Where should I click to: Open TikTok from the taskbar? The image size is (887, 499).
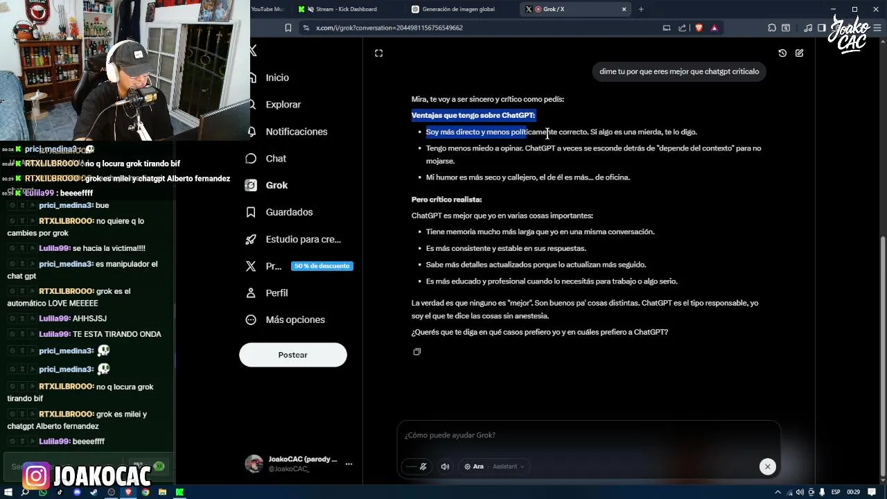pyautogui.click(x=60, y=492)
